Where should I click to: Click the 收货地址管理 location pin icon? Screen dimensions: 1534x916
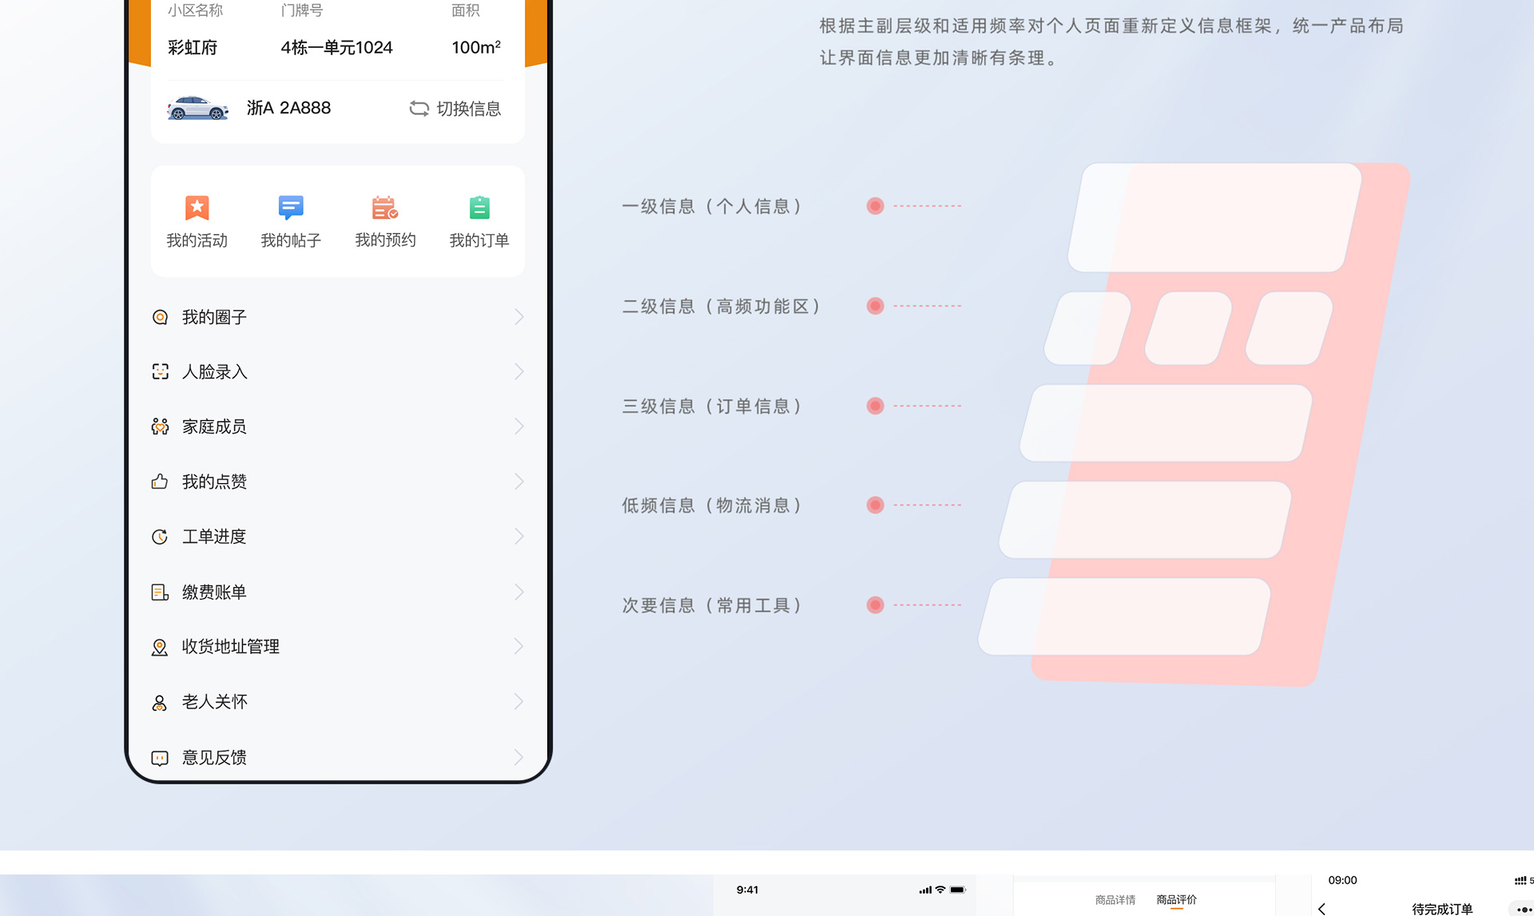161,646
